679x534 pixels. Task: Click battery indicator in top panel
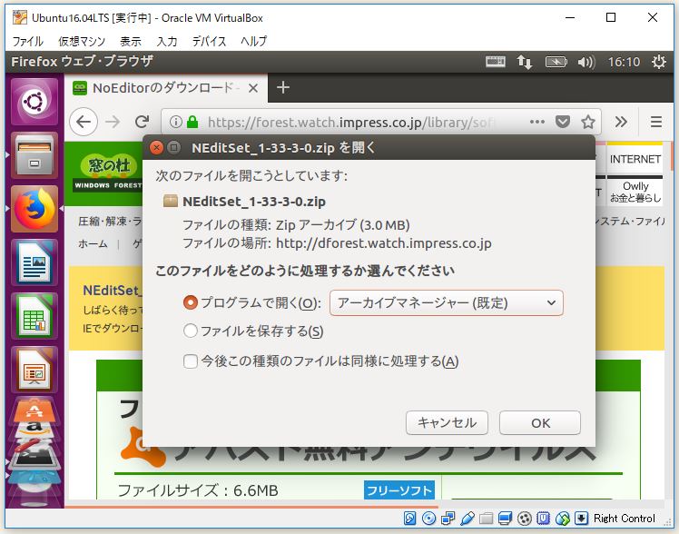[556, 62]
